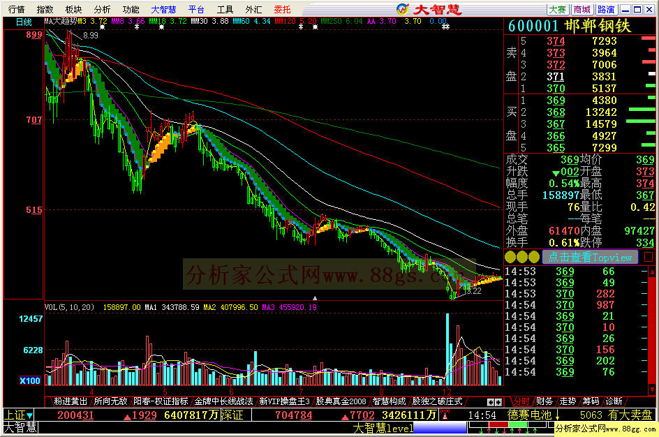Select the 智慧构成 tab
The width and height of the screenshot is (659, 437).
[x=389, y=401]
